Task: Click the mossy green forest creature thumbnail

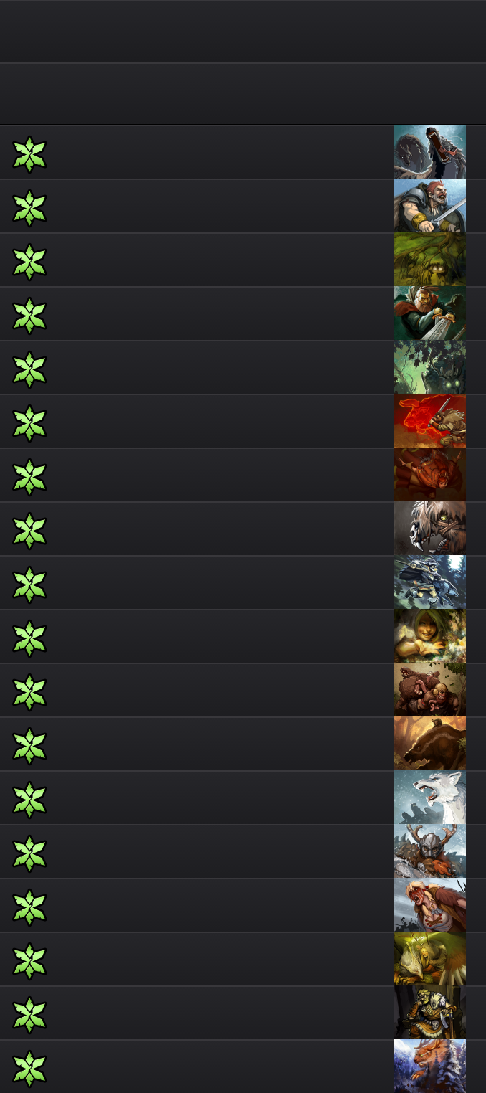Action: pyautogui.click(x=430, y=260)
